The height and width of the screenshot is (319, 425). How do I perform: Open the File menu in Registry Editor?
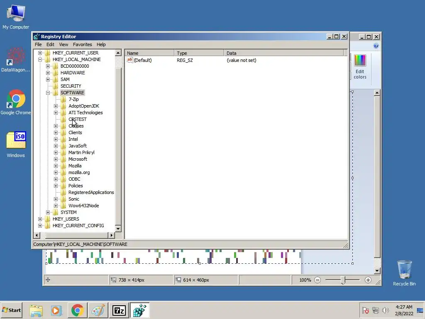point(38,44)
